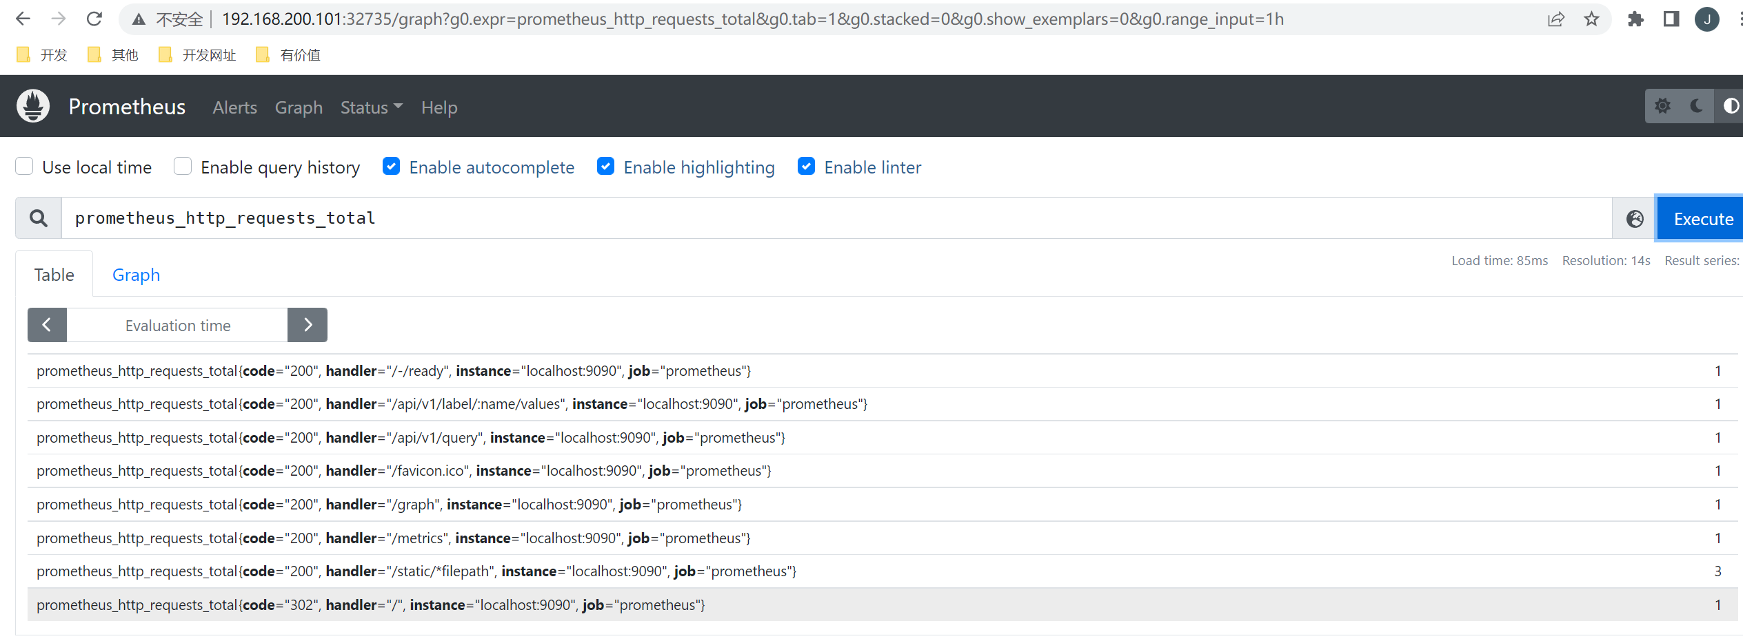The image size is (1743, 643).
Task: Select the /favicon.ico handler row
Action: [883, 471]
